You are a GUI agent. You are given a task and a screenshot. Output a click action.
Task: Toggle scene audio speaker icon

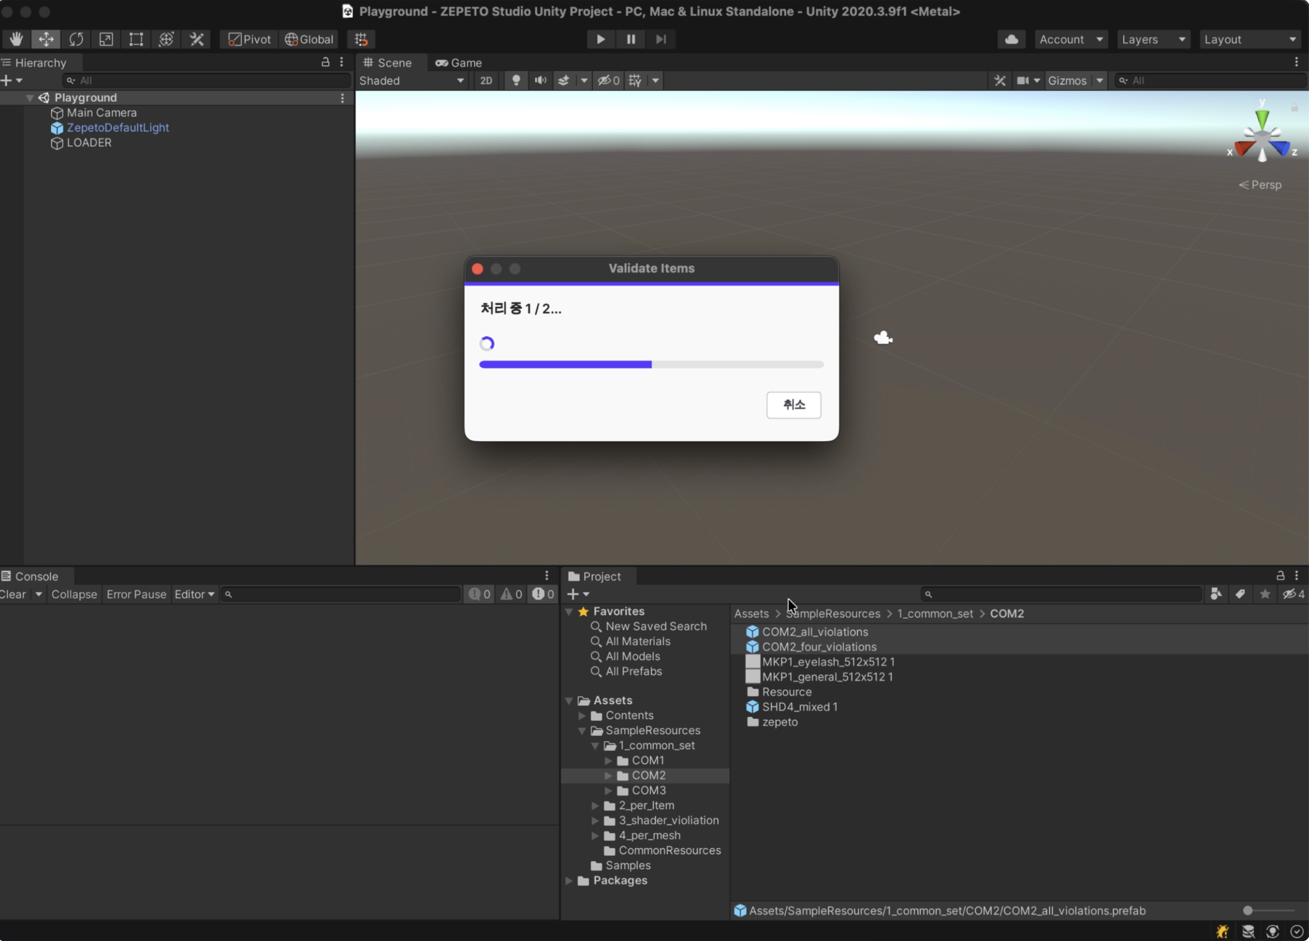(x=540, y=80)
